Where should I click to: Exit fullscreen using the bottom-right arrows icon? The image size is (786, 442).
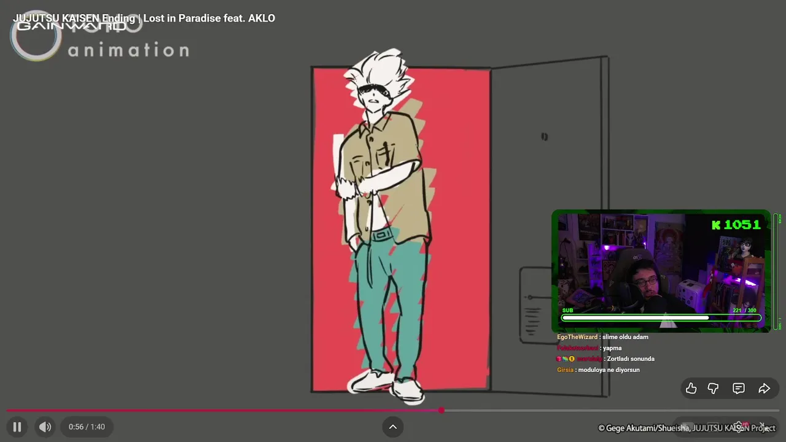pyautogui.click(x=765, y=427)
